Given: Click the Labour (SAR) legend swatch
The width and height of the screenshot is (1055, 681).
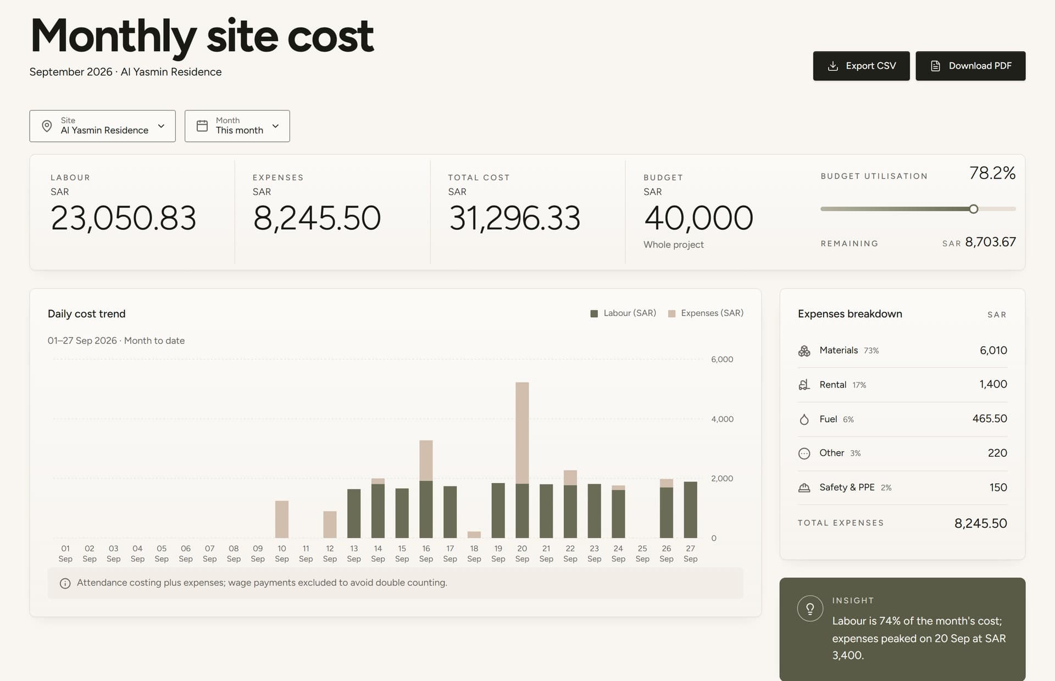Looking at the screenshot, I should [594, 313].
